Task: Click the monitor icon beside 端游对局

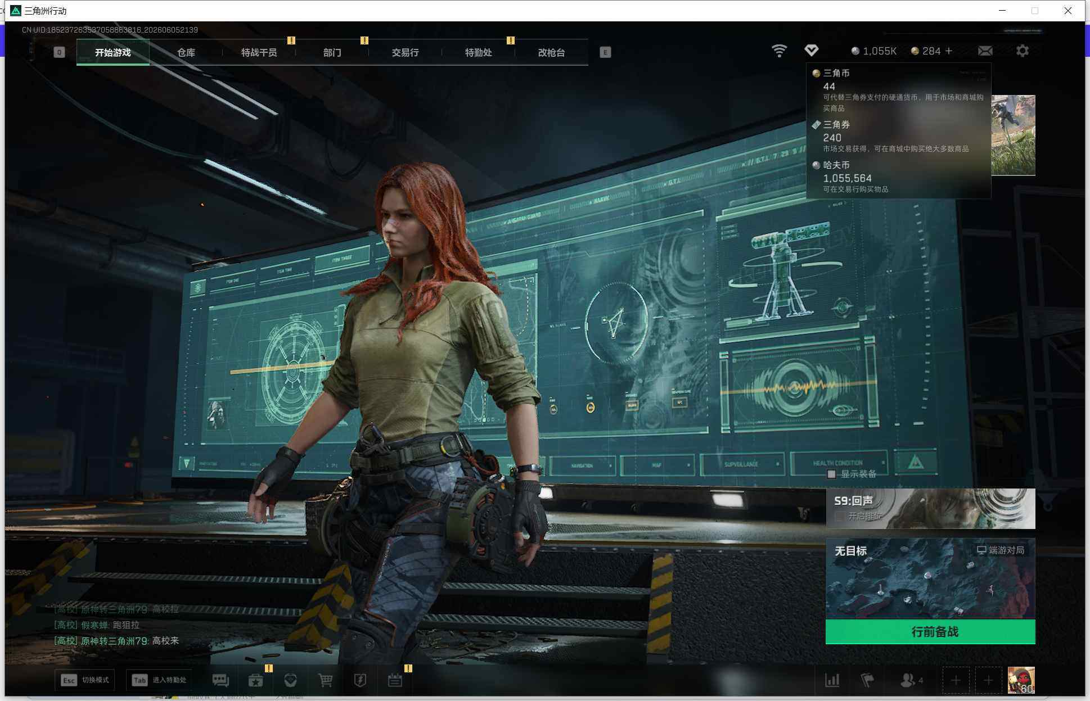Action: point(981,550)
